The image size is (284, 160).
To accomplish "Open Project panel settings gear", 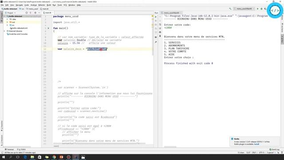I will point(35,13).
